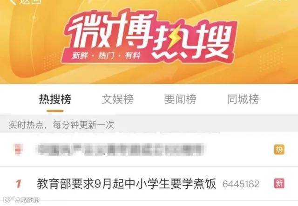Click the search count 6445182
Screen dimensions: 298x206
[241, 184]
